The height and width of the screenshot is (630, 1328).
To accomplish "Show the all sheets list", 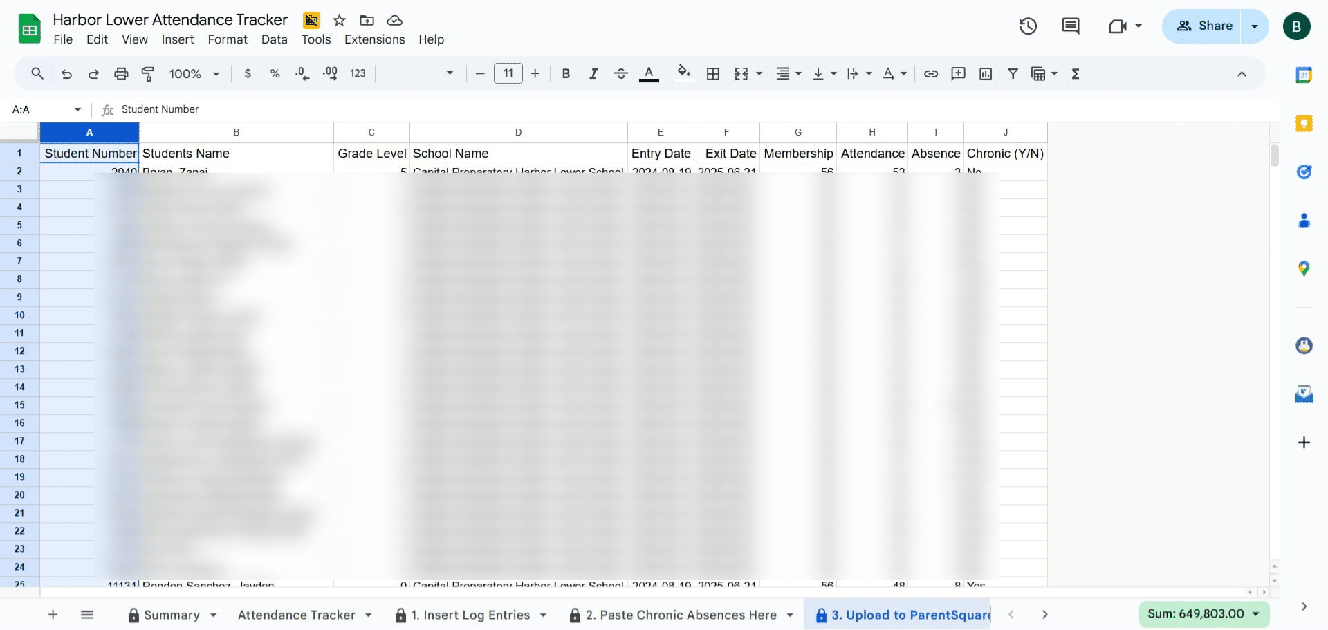I will 87,614.
